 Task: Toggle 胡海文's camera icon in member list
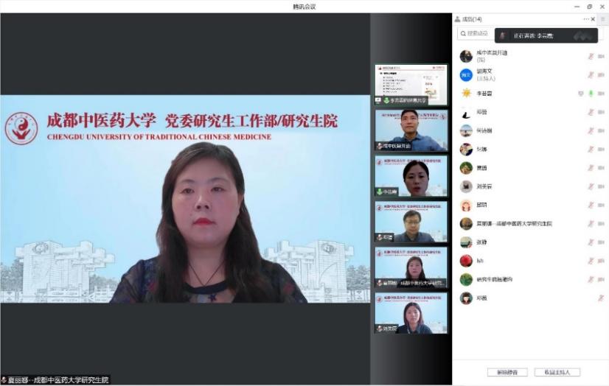click(601, 75)
